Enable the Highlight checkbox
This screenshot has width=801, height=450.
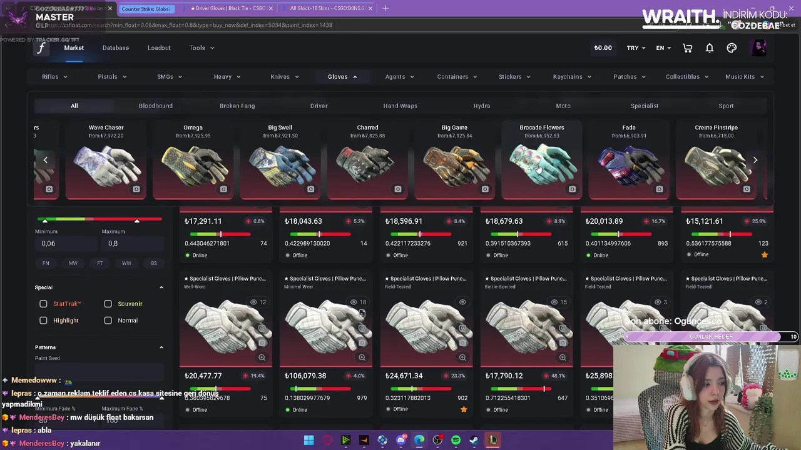pyautogui.click(x=43, y=320)
